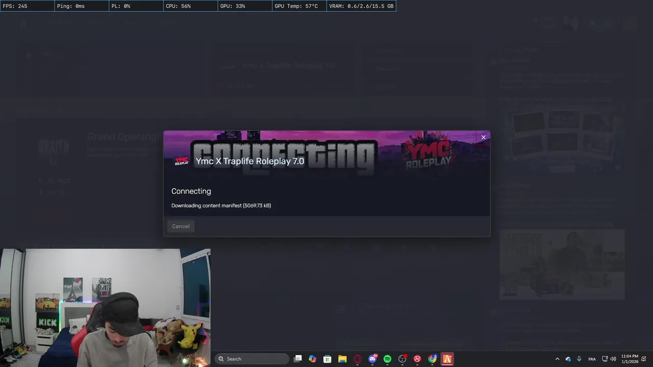Show hidden system tray icons
653x367 pixels.
pyautogui.click(x=557, y=359)
